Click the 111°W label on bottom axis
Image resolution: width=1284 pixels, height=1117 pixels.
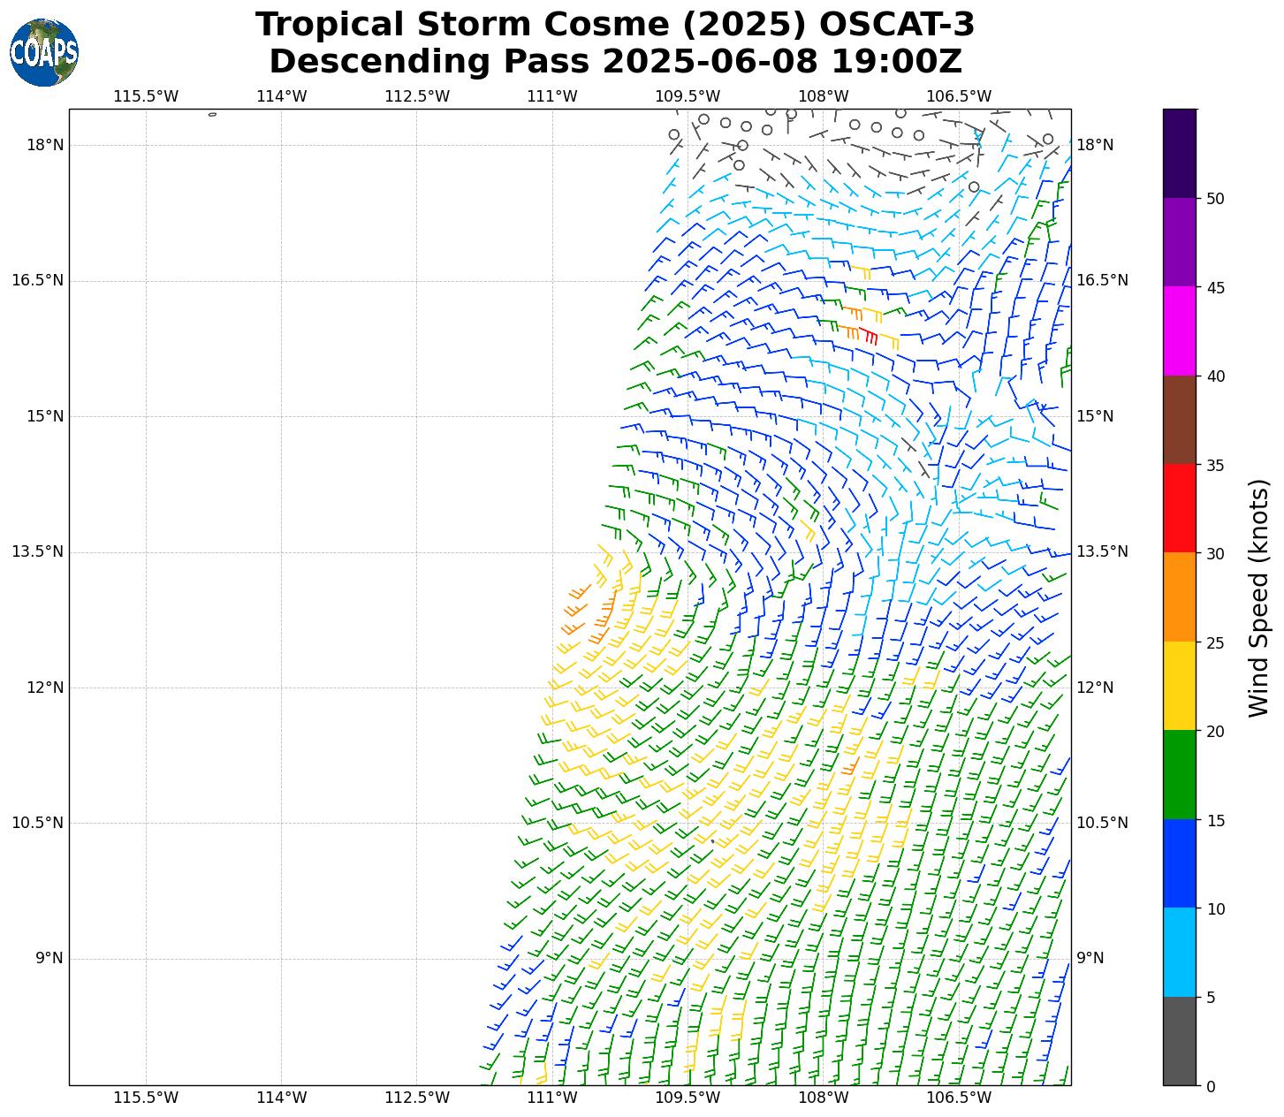point(552,1098)
